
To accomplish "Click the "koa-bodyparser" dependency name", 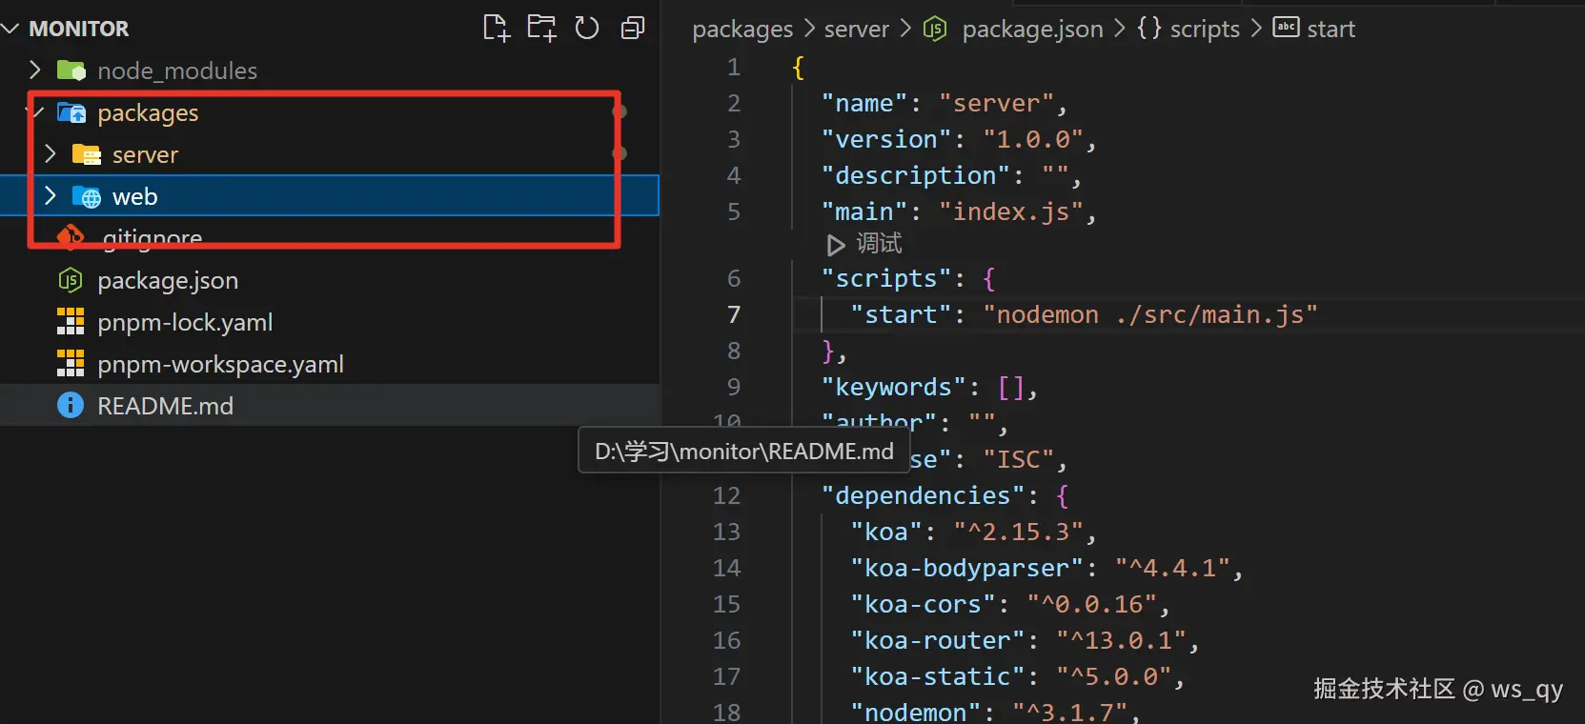I will [x=966, y=568].
